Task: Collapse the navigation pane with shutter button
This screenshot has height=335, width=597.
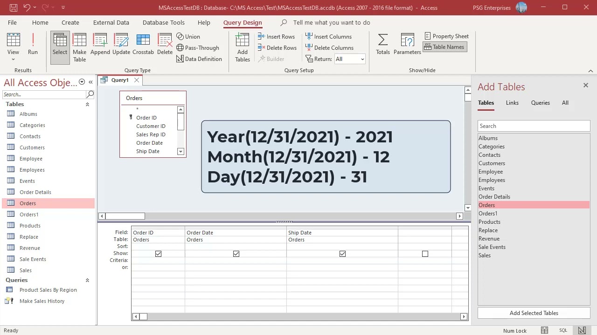Action: click(x=90, y=82)
